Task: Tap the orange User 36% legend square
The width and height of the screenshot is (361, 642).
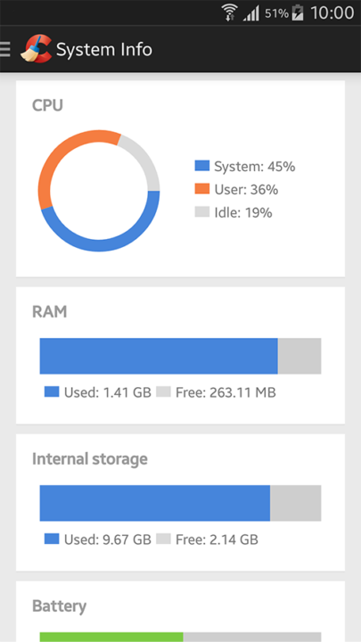Action: [201, 189]
